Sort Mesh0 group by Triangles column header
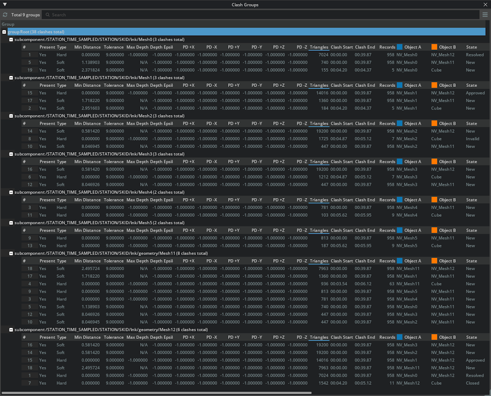491x396 pixels. coord(319,47)
